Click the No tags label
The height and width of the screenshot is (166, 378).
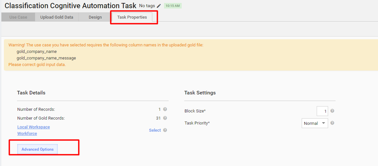147,6
